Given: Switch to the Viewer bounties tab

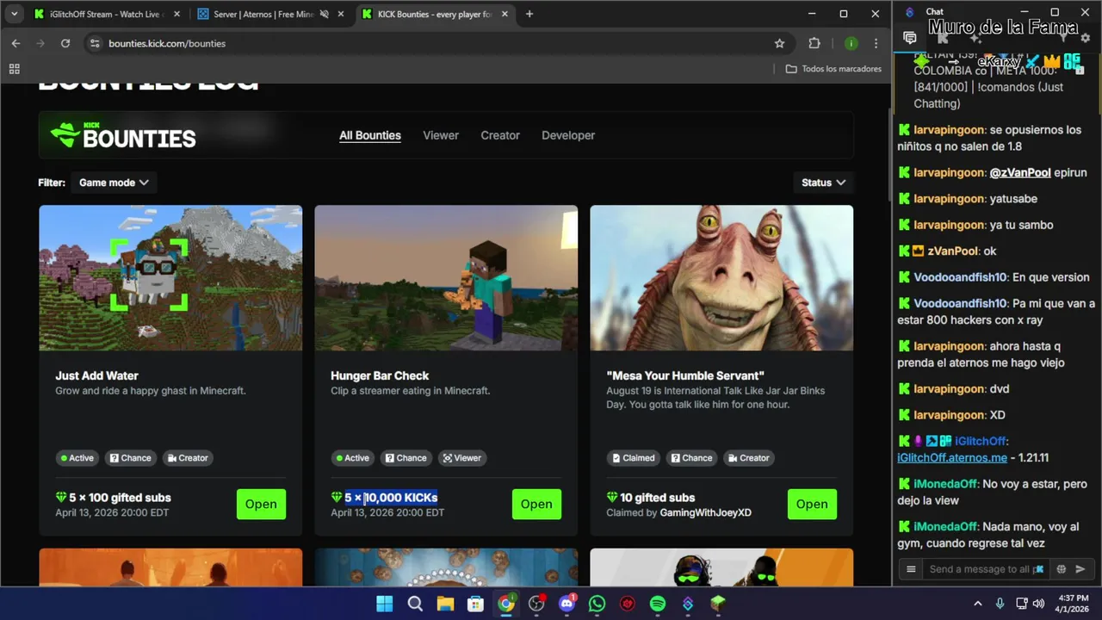Looking at the screenshot, I should point(441,135).
